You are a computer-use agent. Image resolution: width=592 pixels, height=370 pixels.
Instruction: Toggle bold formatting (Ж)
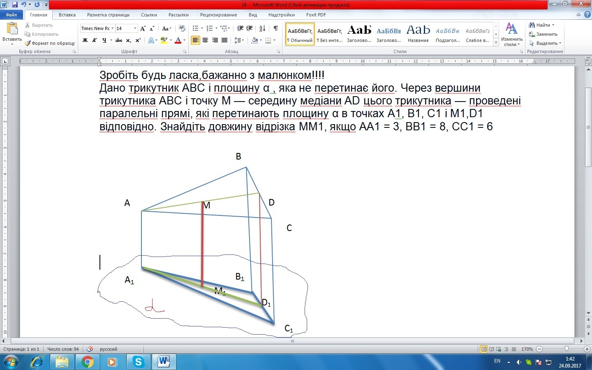[x=85, y=40]
